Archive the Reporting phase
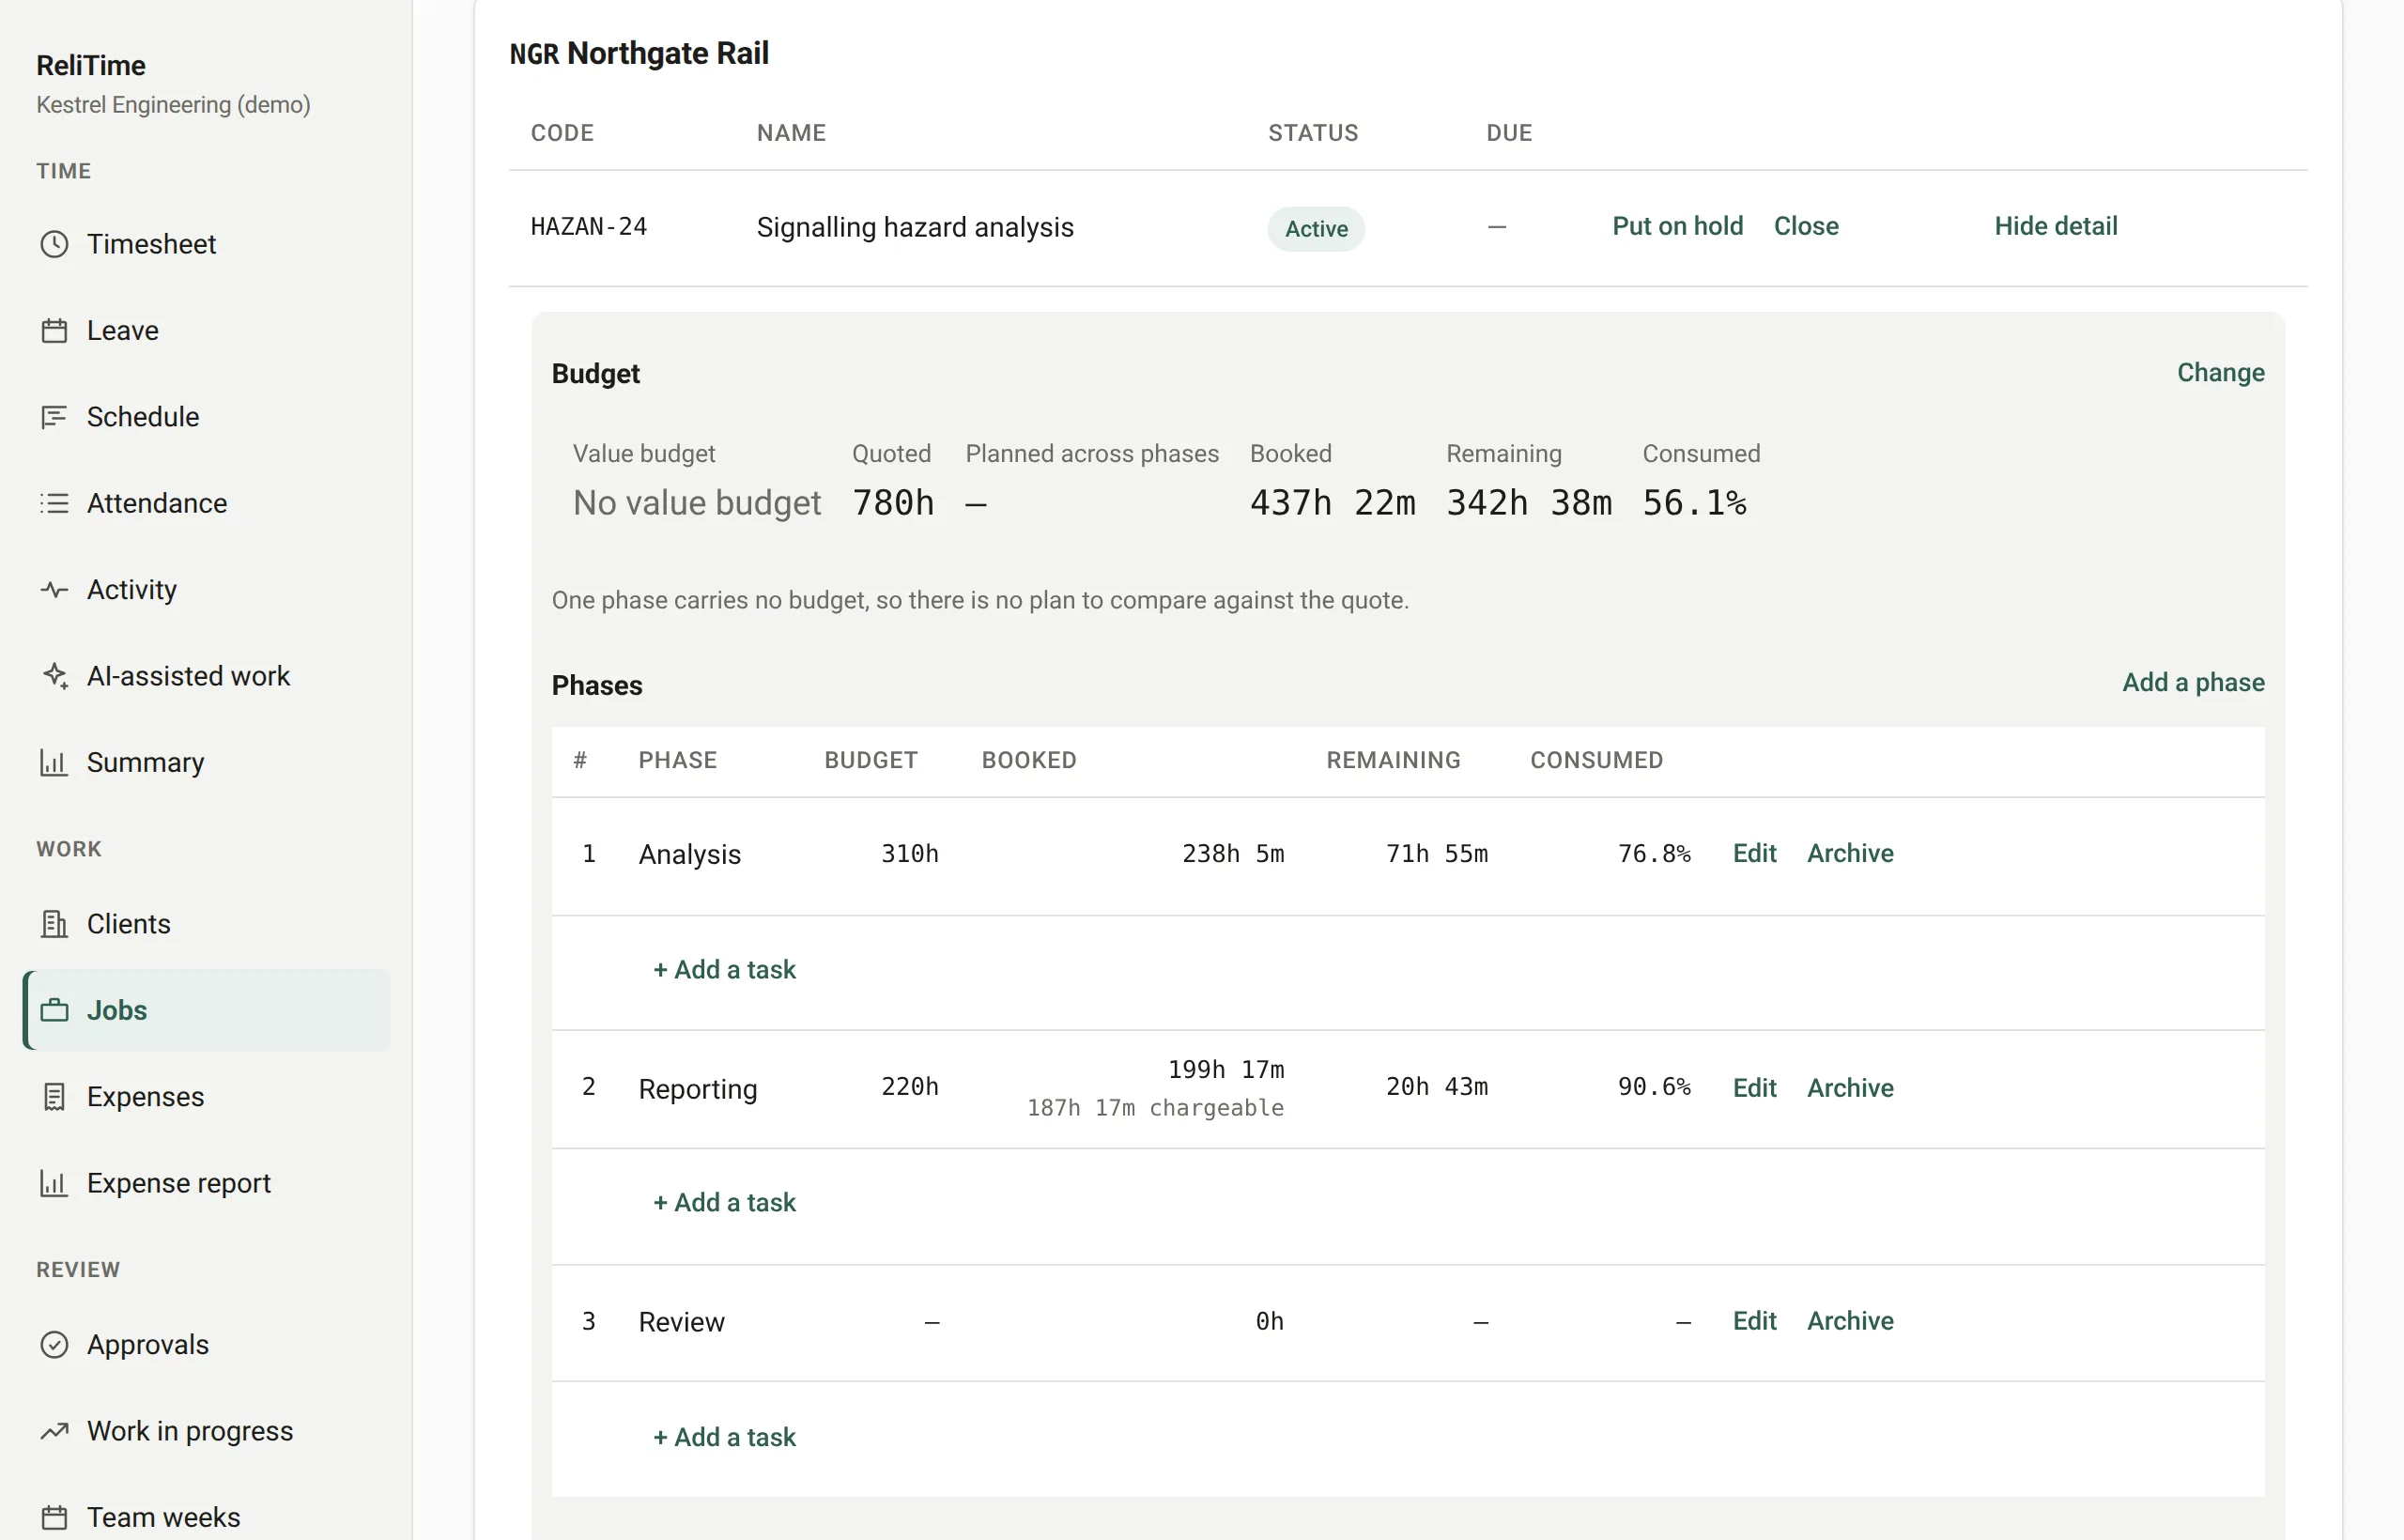2404x1540 pixels. [1850, 1087]
